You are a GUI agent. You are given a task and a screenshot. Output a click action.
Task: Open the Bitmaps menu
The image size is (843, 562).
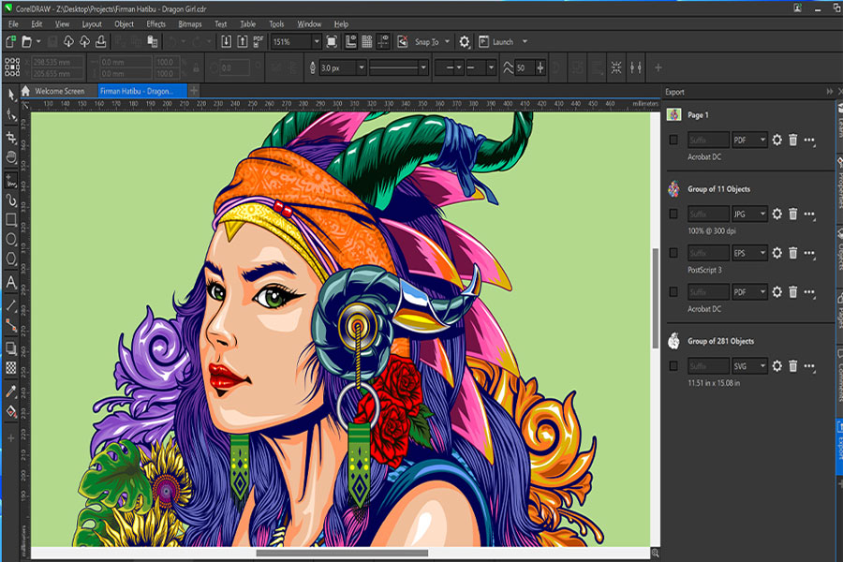(x=190, y=24)
